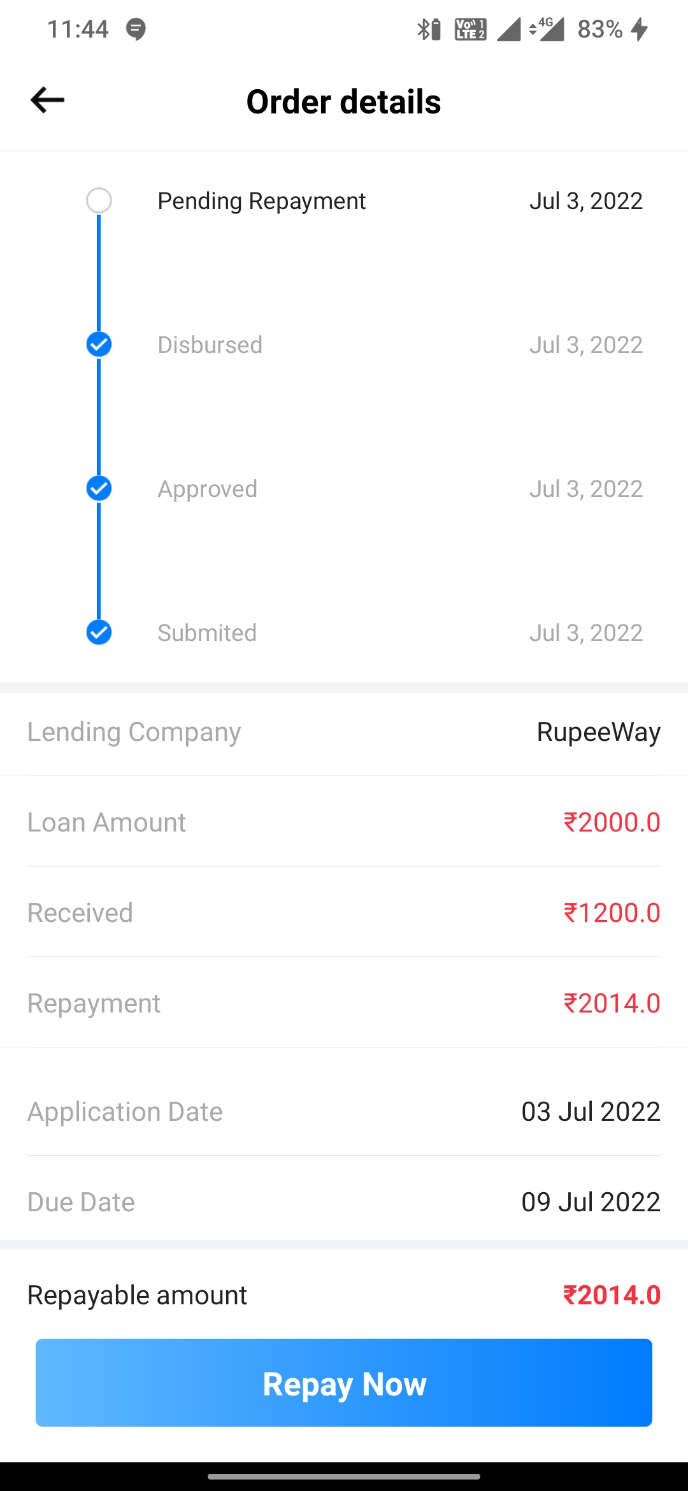
Task: Tap the Bluetooth battery status icon
Action: click(429, 29)
